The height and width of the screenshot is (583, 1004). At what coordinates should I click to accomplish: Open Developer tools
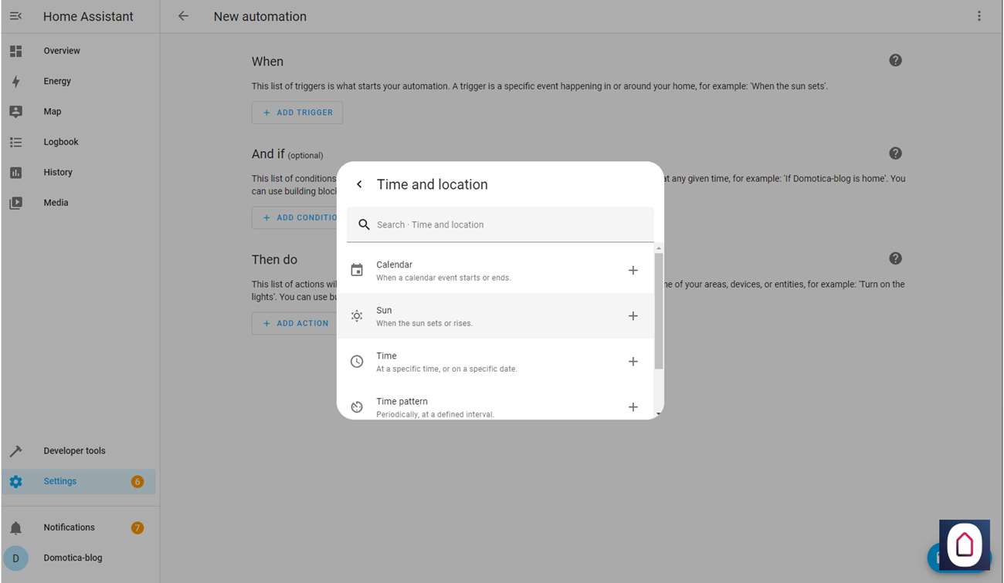pyautogui.click(x=74, y=451)
